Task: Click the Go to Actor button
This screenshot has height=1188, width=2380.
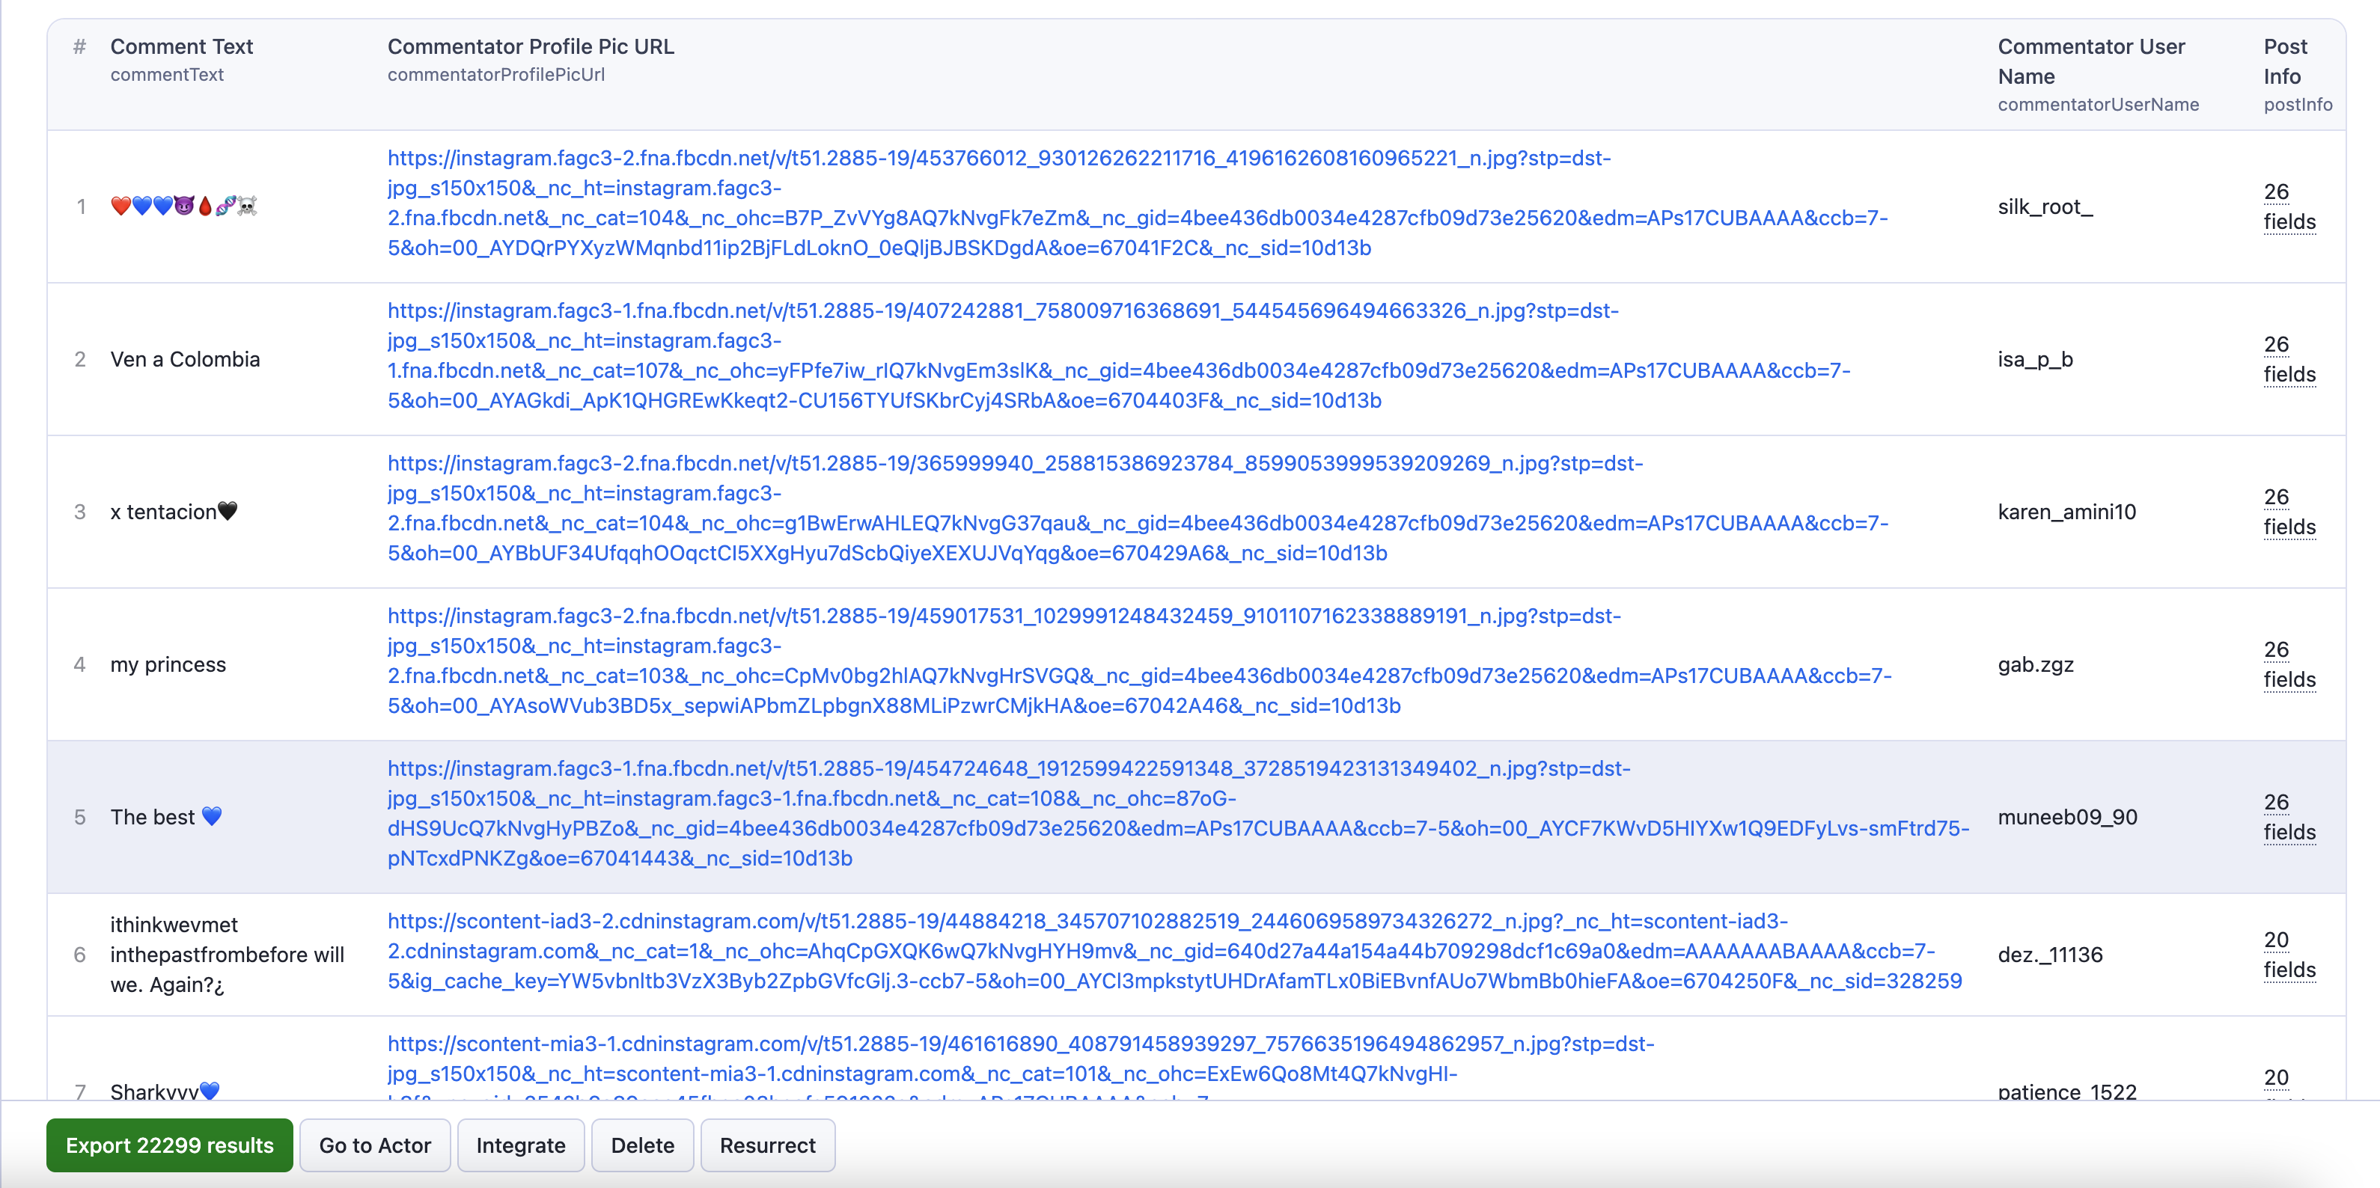Action: click(x=374, y=1145)
